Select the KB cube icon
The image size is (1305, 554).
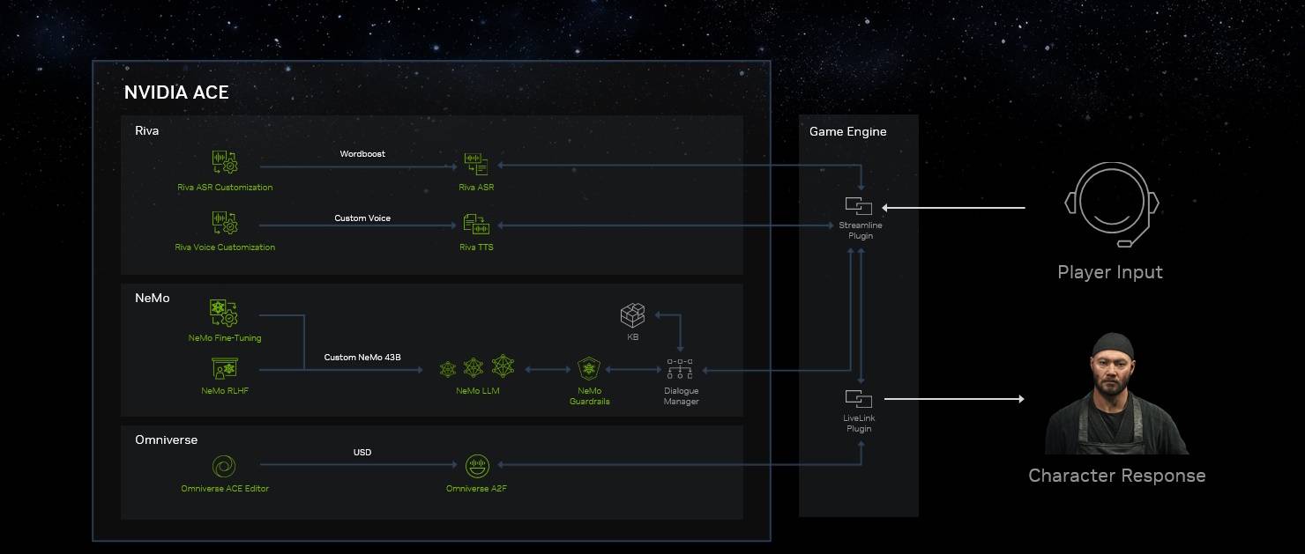point(632,315)
